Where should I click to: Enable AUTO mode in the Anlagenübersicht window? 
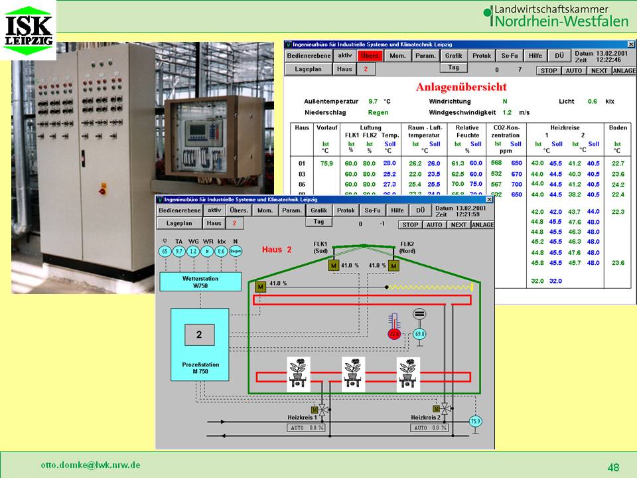coord(573,70)
